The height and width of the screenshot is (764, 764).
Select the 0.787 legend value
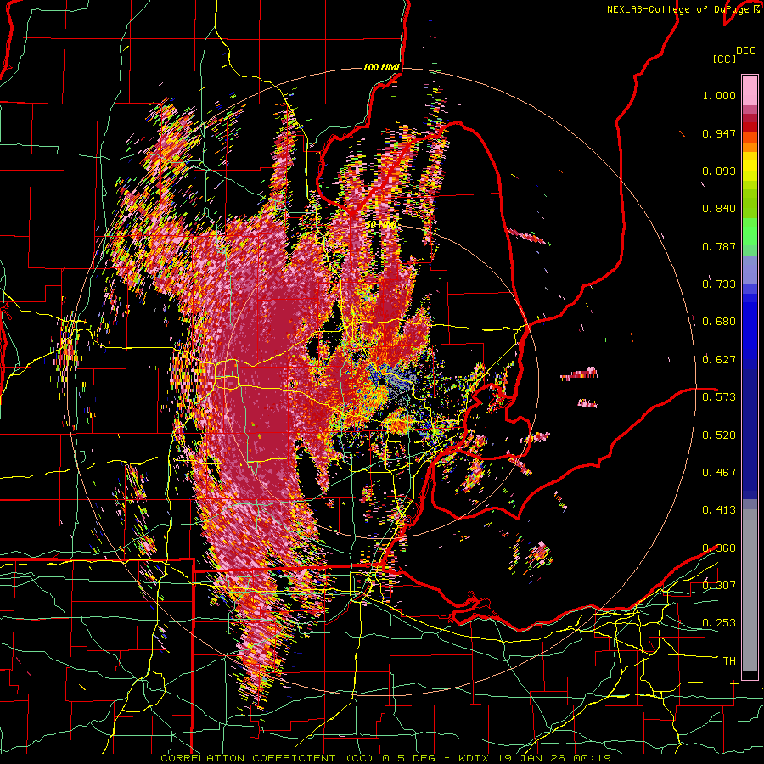(719, 246)
